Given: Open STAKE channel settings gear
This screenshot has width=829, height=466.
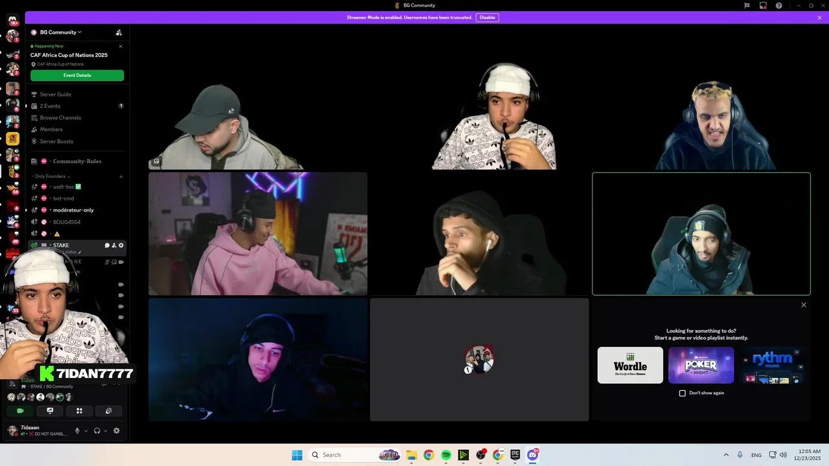Looking at the screenshot, I should point(120,245).
